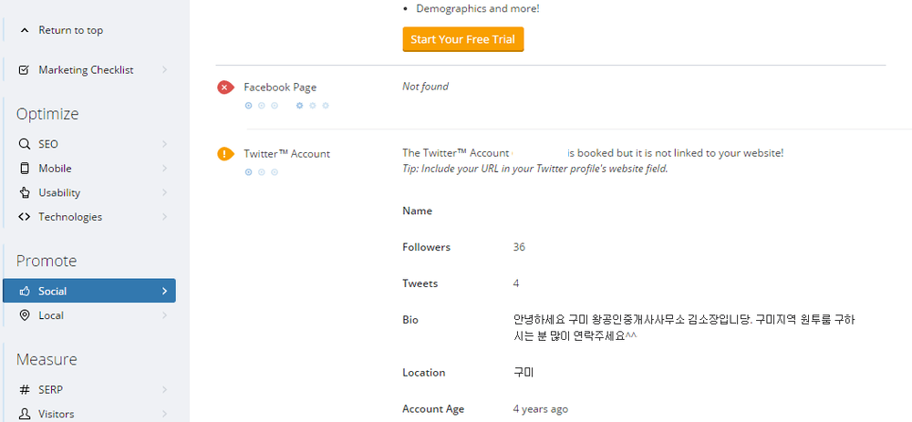Click the orange warning icon beside Twitter Account
The width and height of the screenshot is (912, 422).
click(x=225, y=154)
